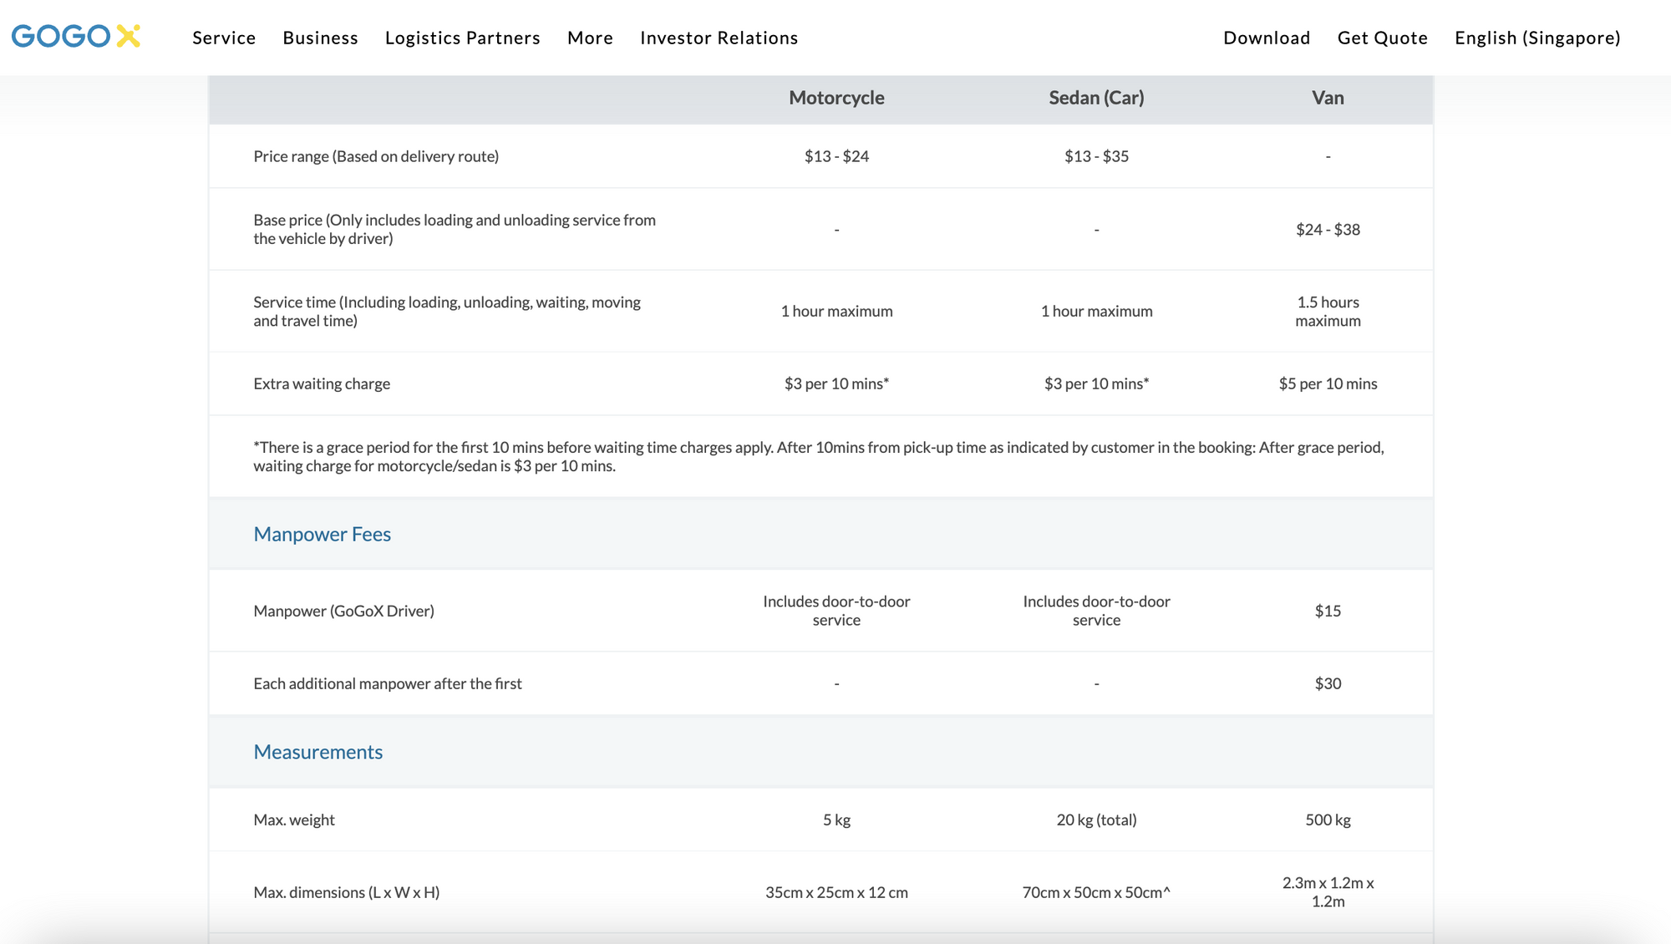
Task: Click the Van column header
Action: click(1328, 98)
